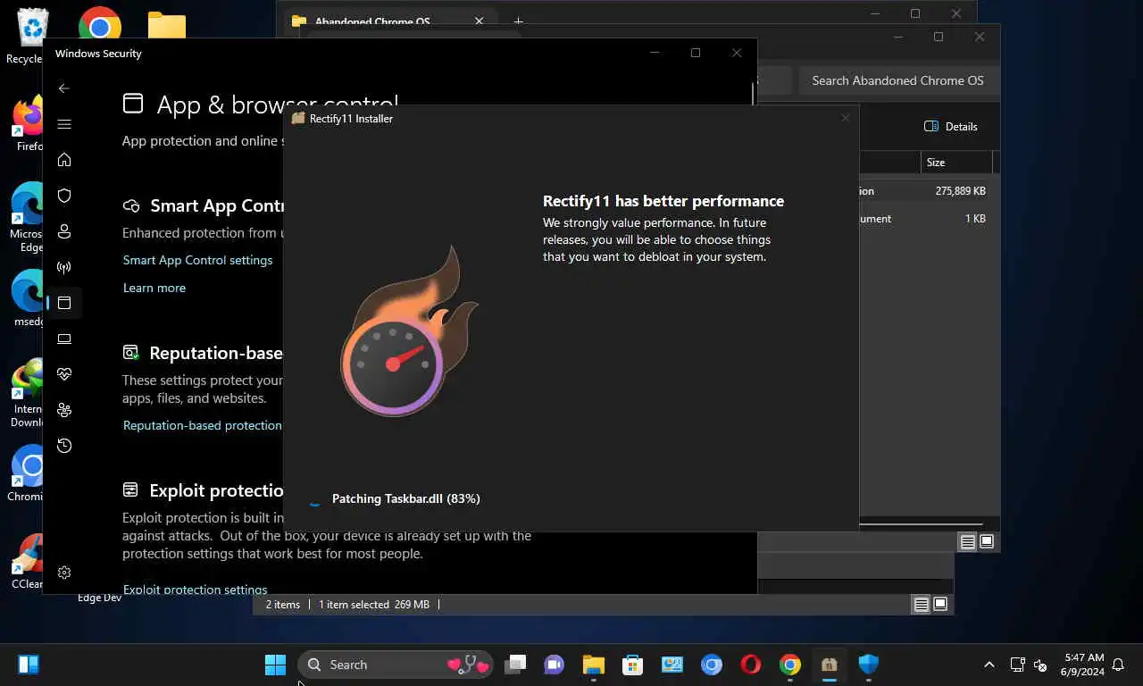Open Device security laptop icon
1143x686 pixels.
click(64, 339)
